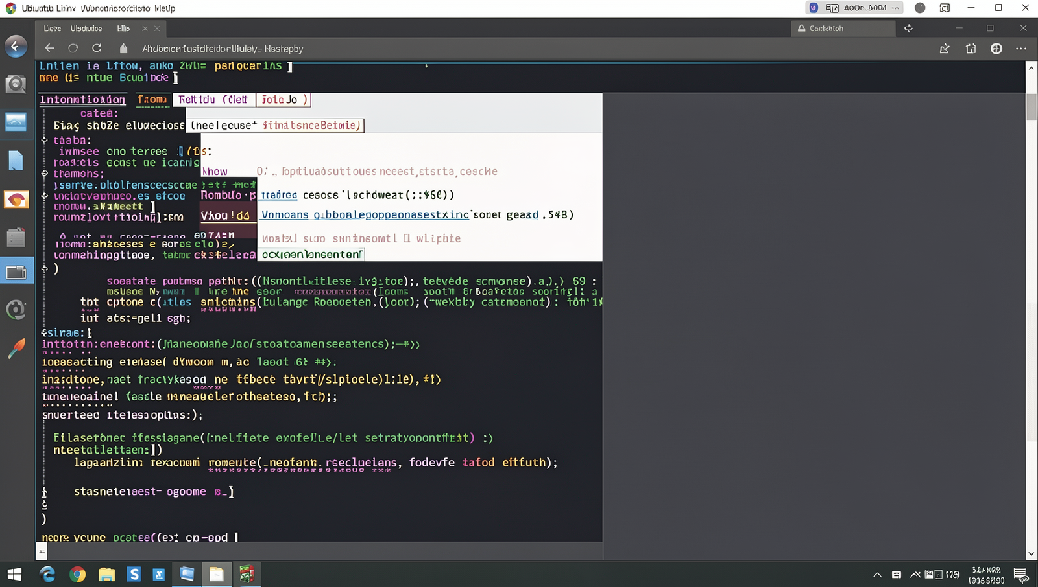
Task: Open Microsoft Edge from the taskbar
Action: coord(47,574)
